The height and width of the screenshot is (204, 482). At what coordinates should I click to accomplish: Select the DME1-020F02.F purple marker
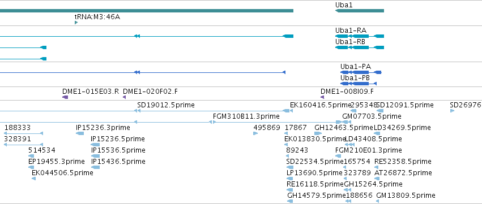coord(124,97)
